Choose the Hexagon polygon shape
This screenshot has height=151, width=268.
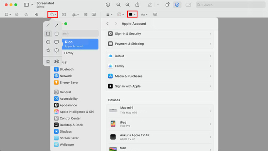[x=57, y=50]
